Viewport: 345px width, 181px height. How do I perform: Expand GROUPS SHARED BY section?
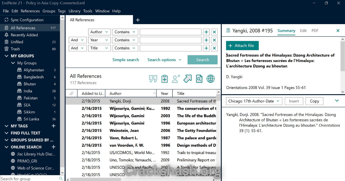(6, 140)
